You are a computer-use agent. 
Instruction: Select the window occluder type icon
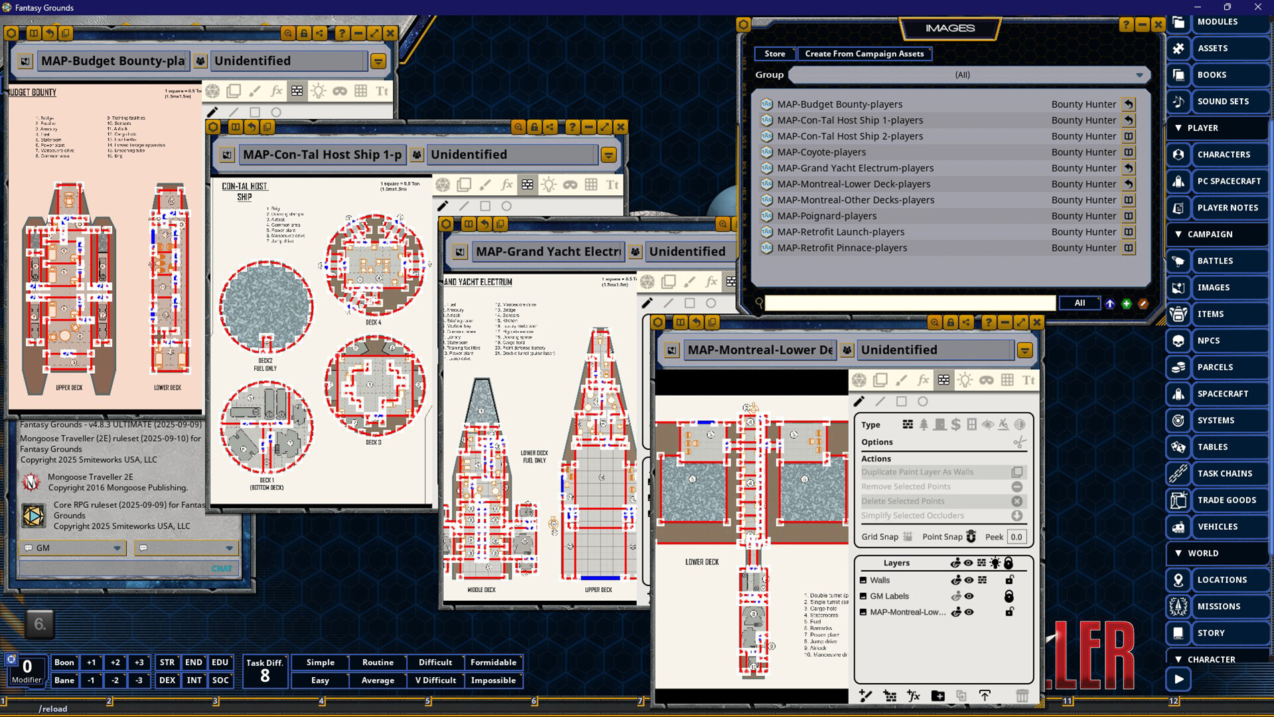pyautogui.click(x=971, y=425)
